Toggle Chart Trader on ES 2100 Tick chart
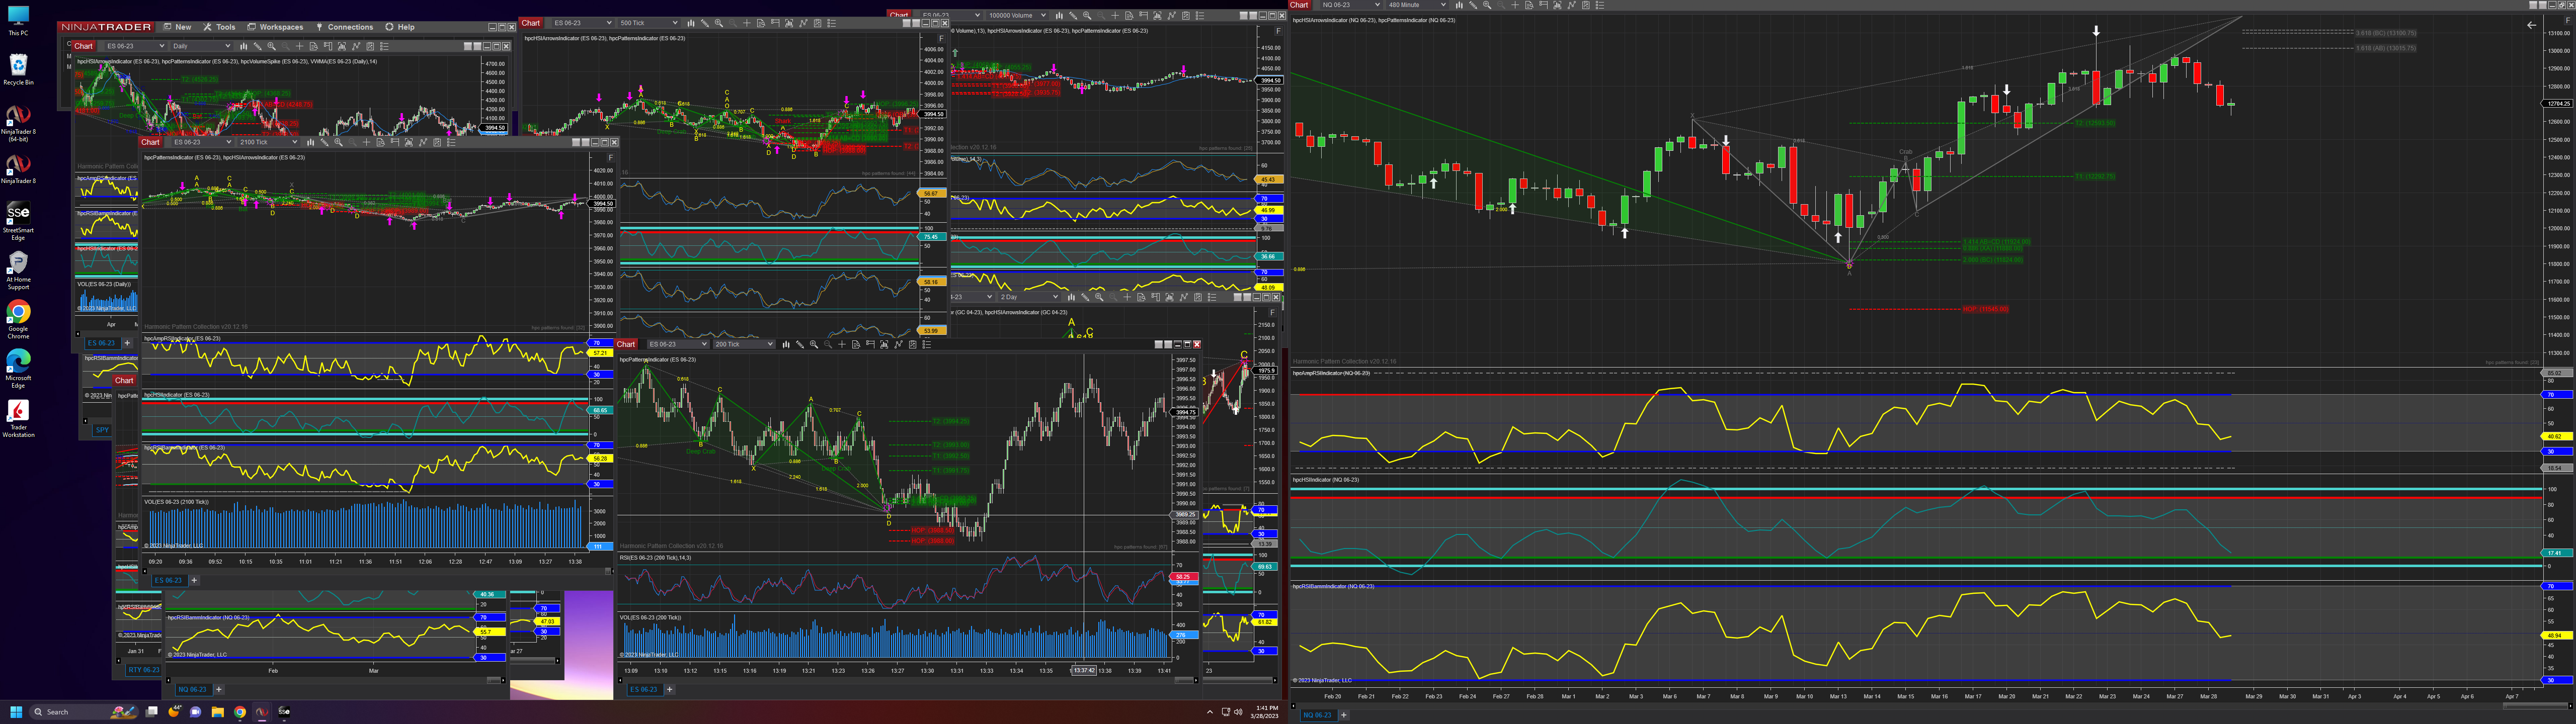Screen dimensions: 2576x724 tap(395, 142)
